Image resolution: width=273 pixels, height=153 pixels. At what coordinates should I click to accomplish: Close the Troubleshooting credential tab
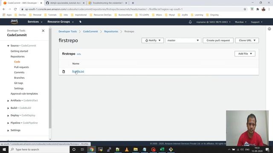(x=126, y=3)
